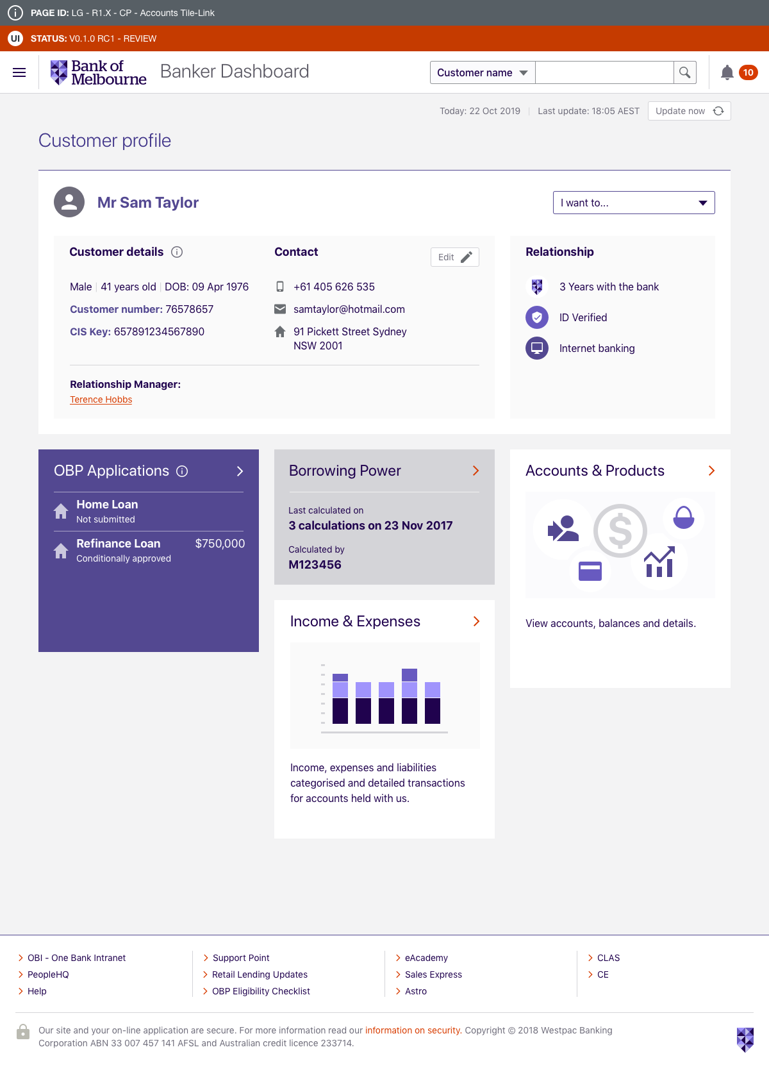Open Terence Hobbs relationship manager link
The image size is (769, 1070).
click(101, 399)
